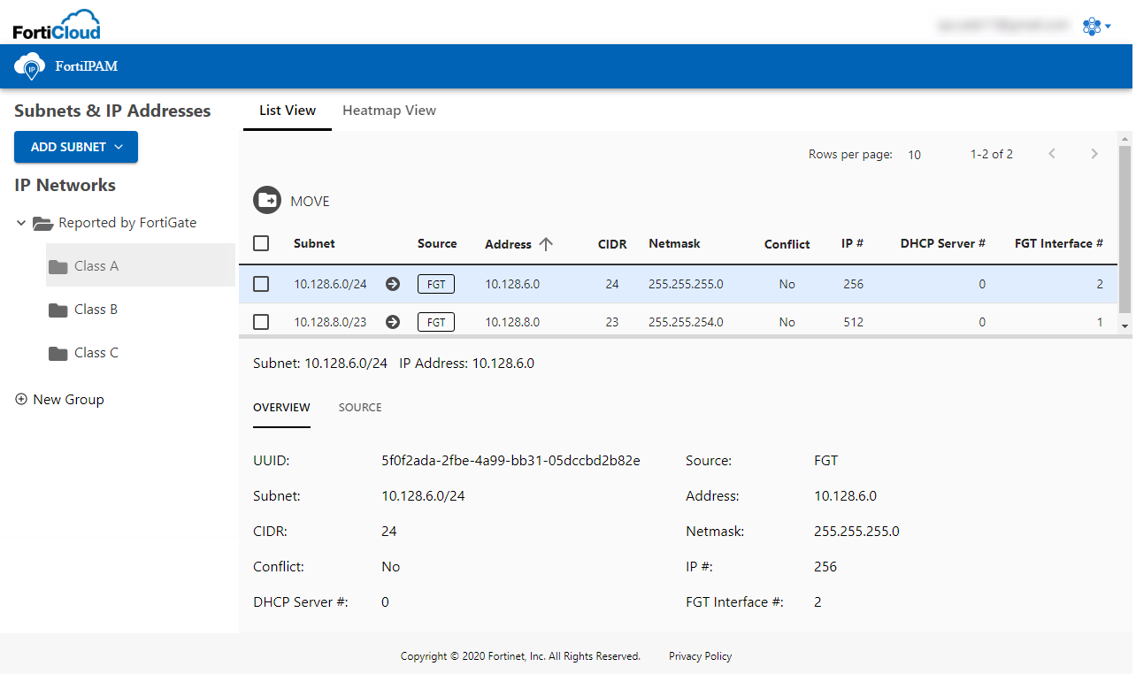Viewport: 1136px width, 674px height.
Task: Open the FortiCloud services icon menu
Action: 1096,27
